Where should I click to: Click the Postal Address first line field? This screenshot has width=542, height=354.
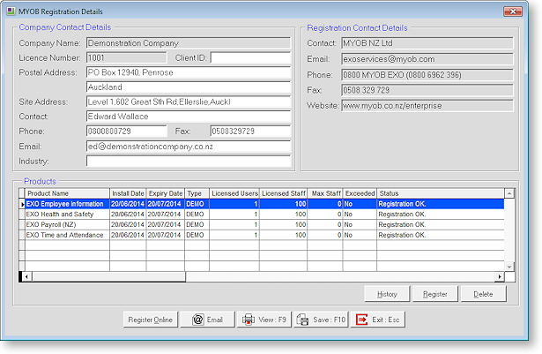coord(189,72)
